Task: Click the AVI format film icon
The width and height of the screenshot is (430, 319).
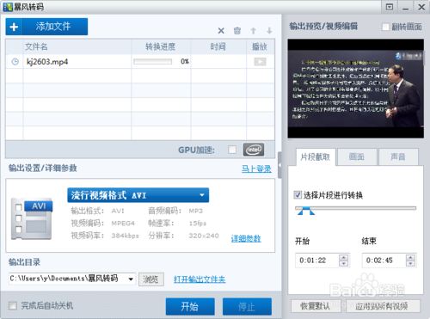Action: click(32, 219)
